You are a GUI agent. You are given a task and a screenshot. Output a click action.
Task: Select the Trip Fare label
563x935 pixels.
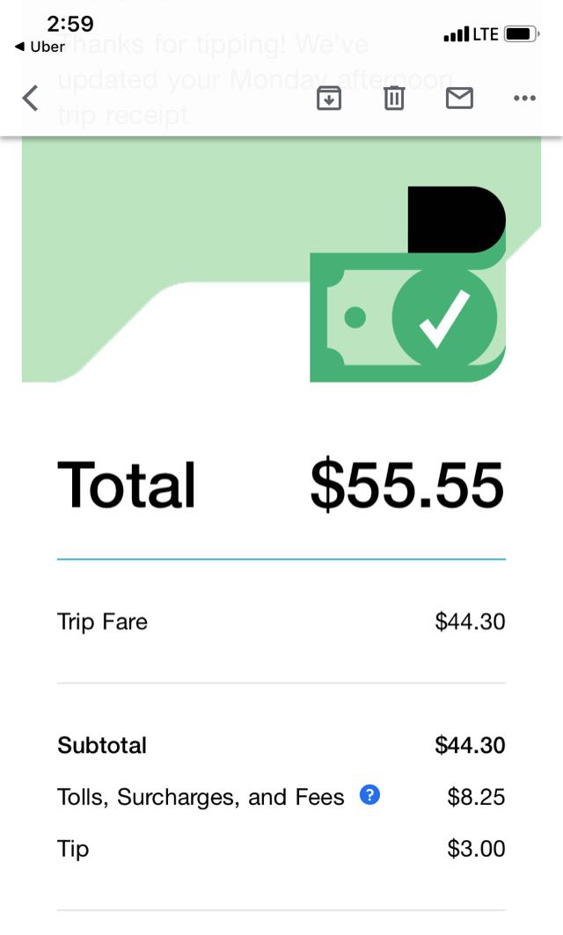[x=102, y=622]
